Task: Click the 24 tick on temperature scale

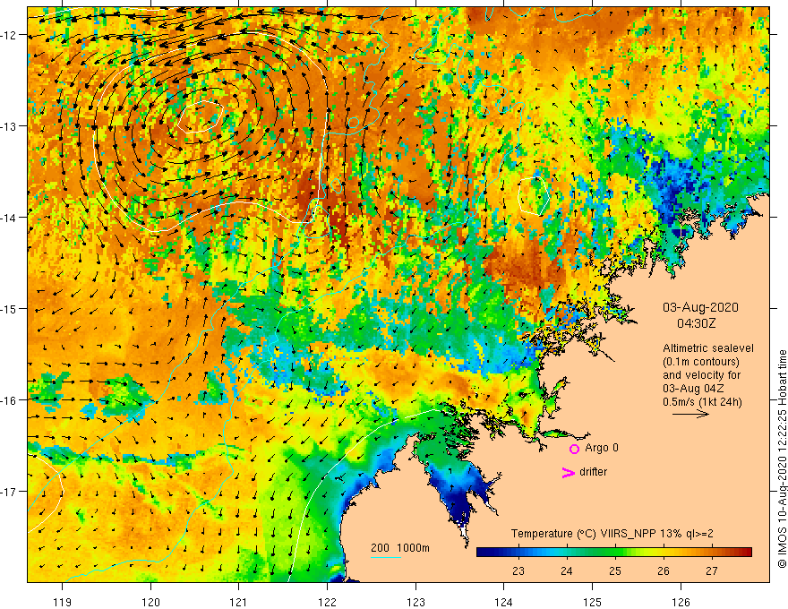Action: tap(566, 570)
